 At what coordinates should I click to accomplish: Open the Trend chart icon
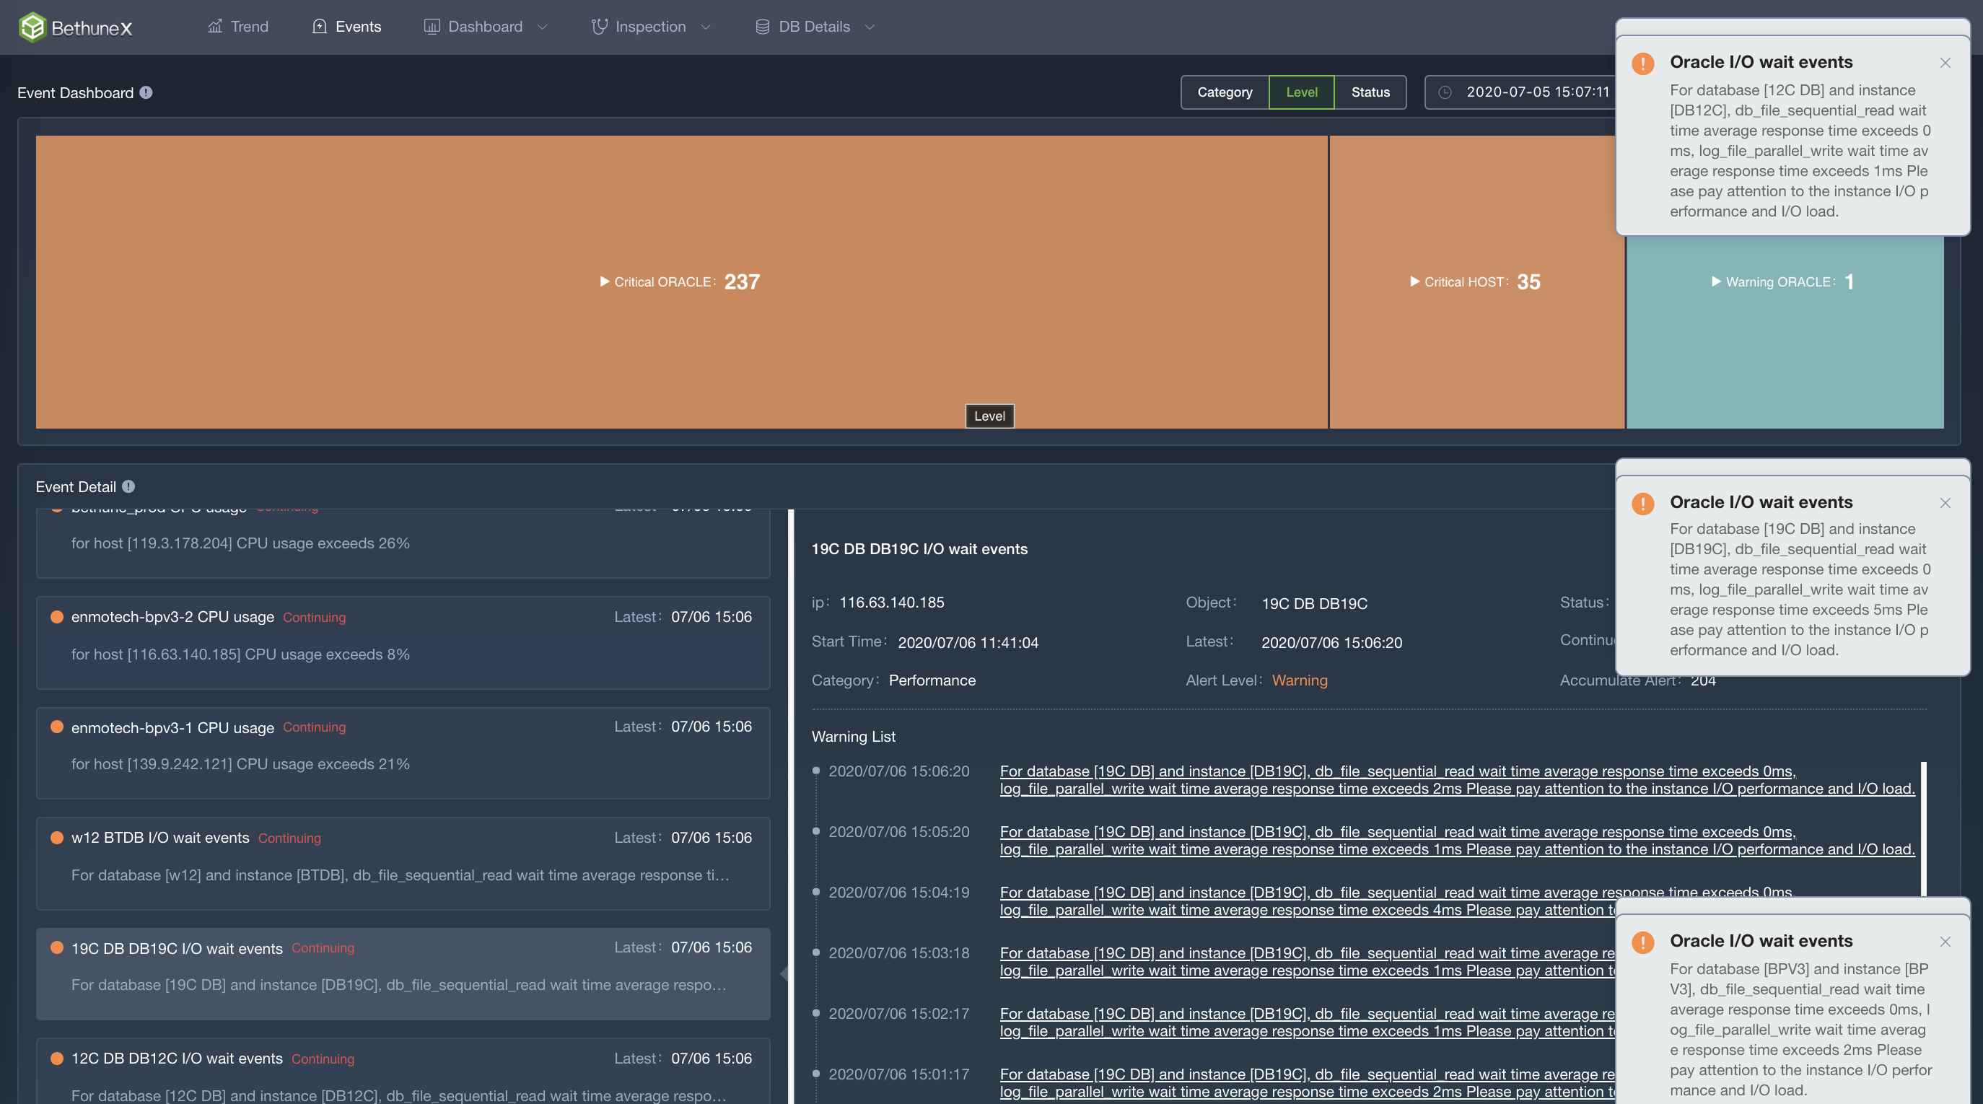[215, 27]
